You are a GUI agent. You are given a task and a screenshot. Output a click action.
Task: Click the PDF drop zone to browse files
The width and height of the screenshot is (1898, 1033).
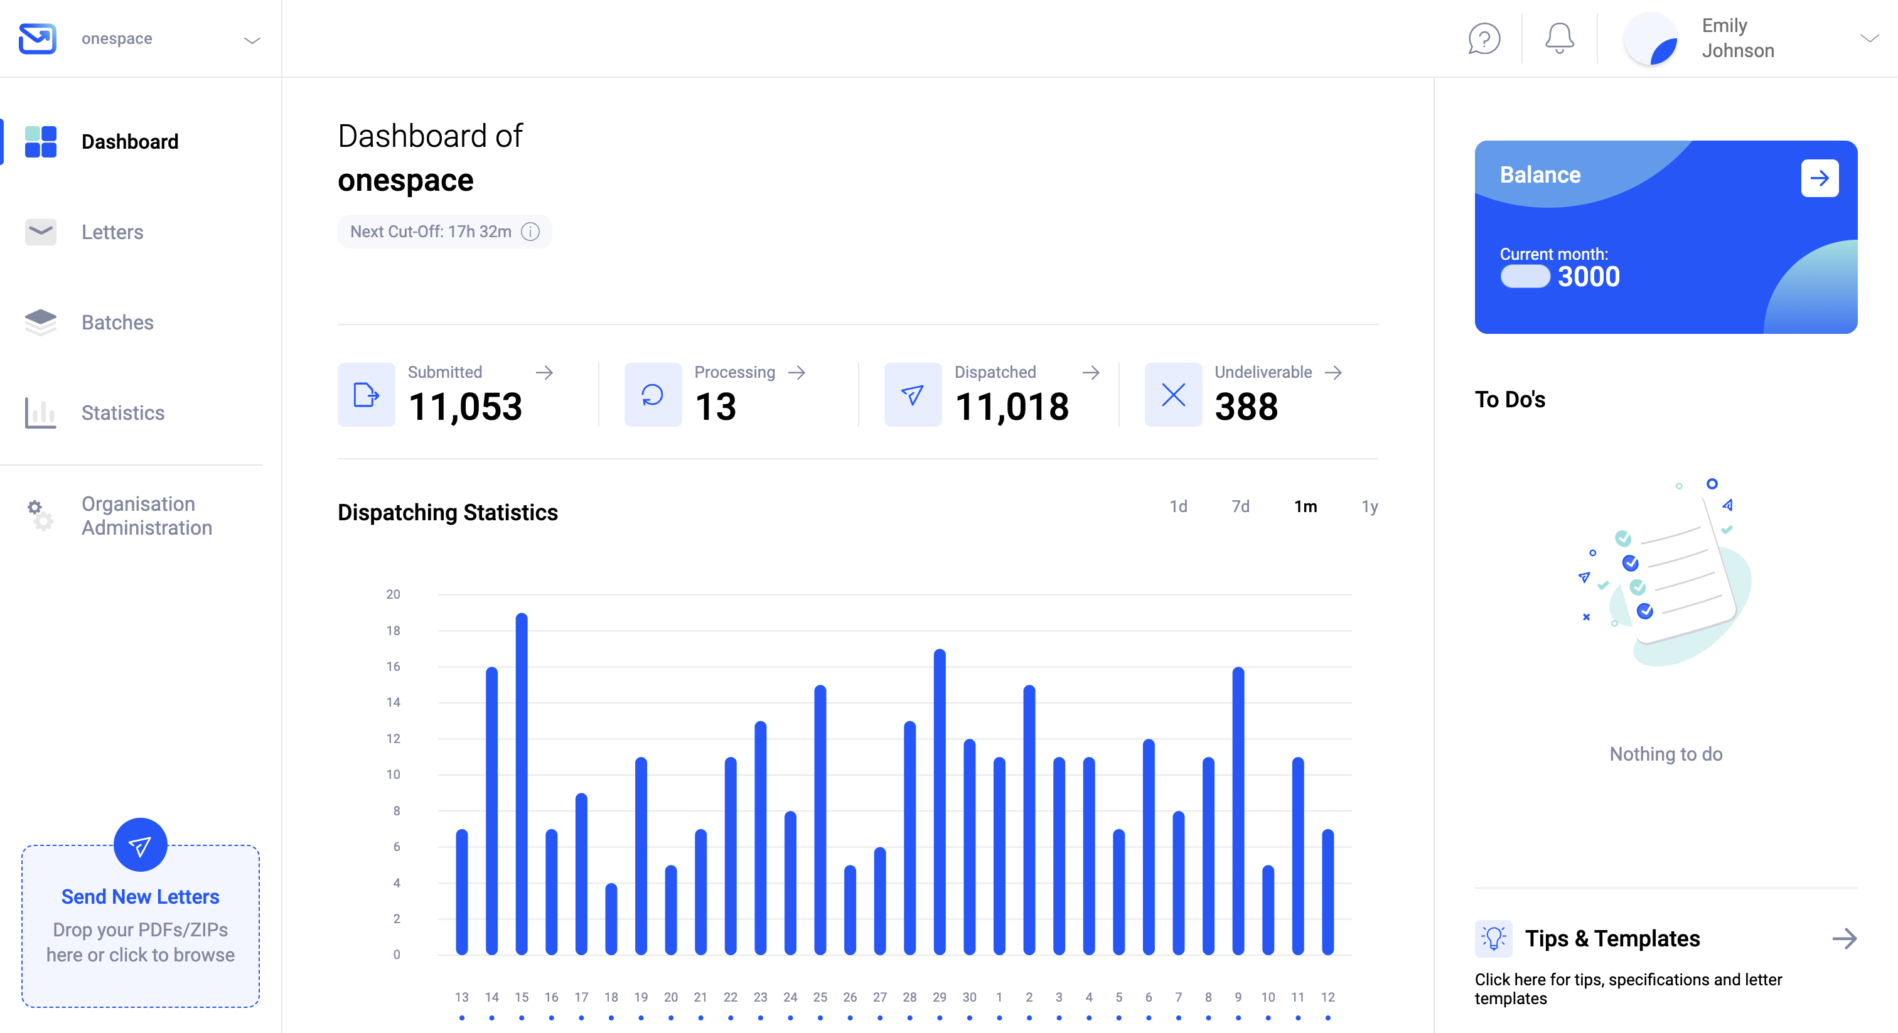click(x=139, y=941)
